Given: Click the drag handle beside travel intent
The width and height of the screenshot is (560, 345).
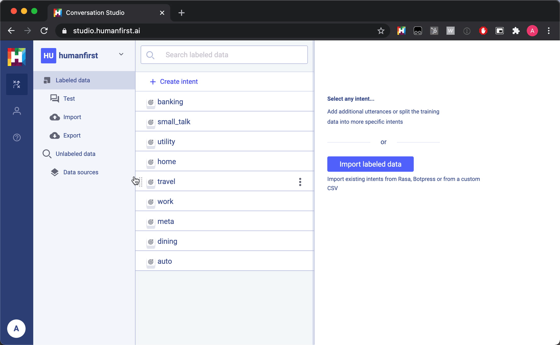Looking at the screenshot, I should point(141,182).
